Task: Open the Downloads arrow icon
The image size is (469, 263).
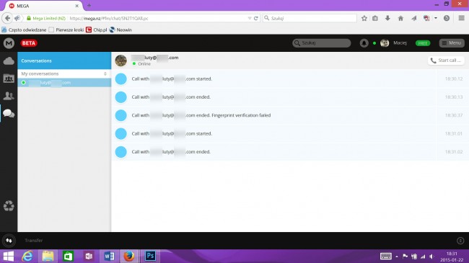Action: (x=387, y=18)
